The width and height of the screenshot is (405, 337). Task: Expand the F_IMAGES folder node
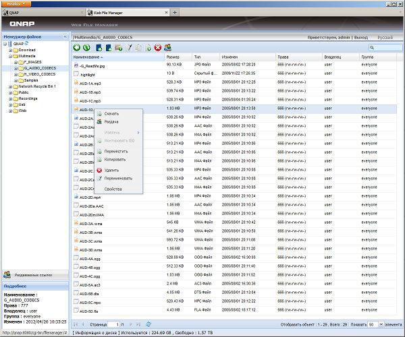tap(16, 62)
